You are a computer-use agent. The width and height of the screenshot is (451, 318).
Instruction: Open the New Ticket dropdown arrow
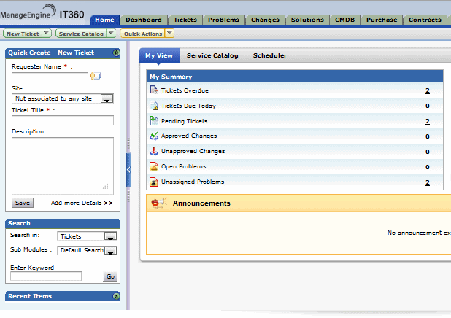pos(46,34)
